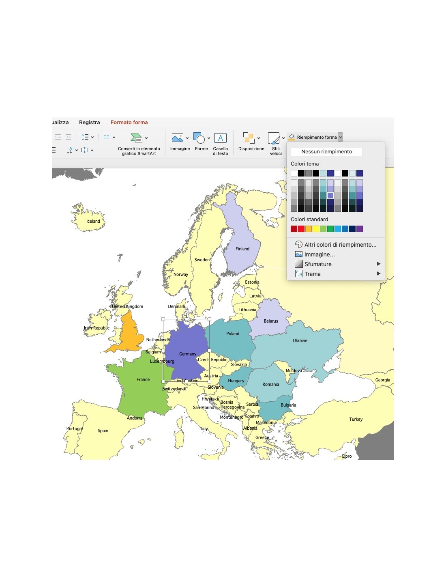Screen dimensions: 446x577
Task: Choose Nessun riempimento option
Action: (x=326, y=152)
